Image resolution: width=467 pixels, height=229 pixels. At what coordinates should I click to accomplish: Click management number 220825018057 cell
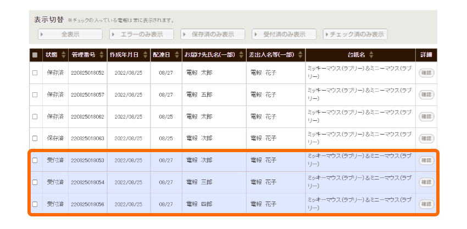click(x=87, y=95)
